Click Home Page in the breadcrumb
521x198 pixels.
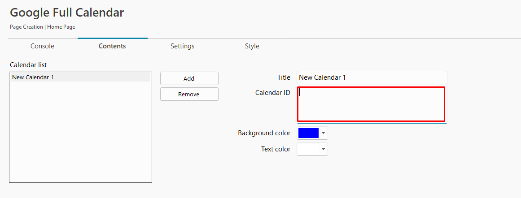point(61,27)
